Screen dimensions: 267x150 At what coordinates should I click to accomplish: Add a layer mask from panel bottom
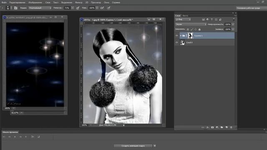point(212,127)
